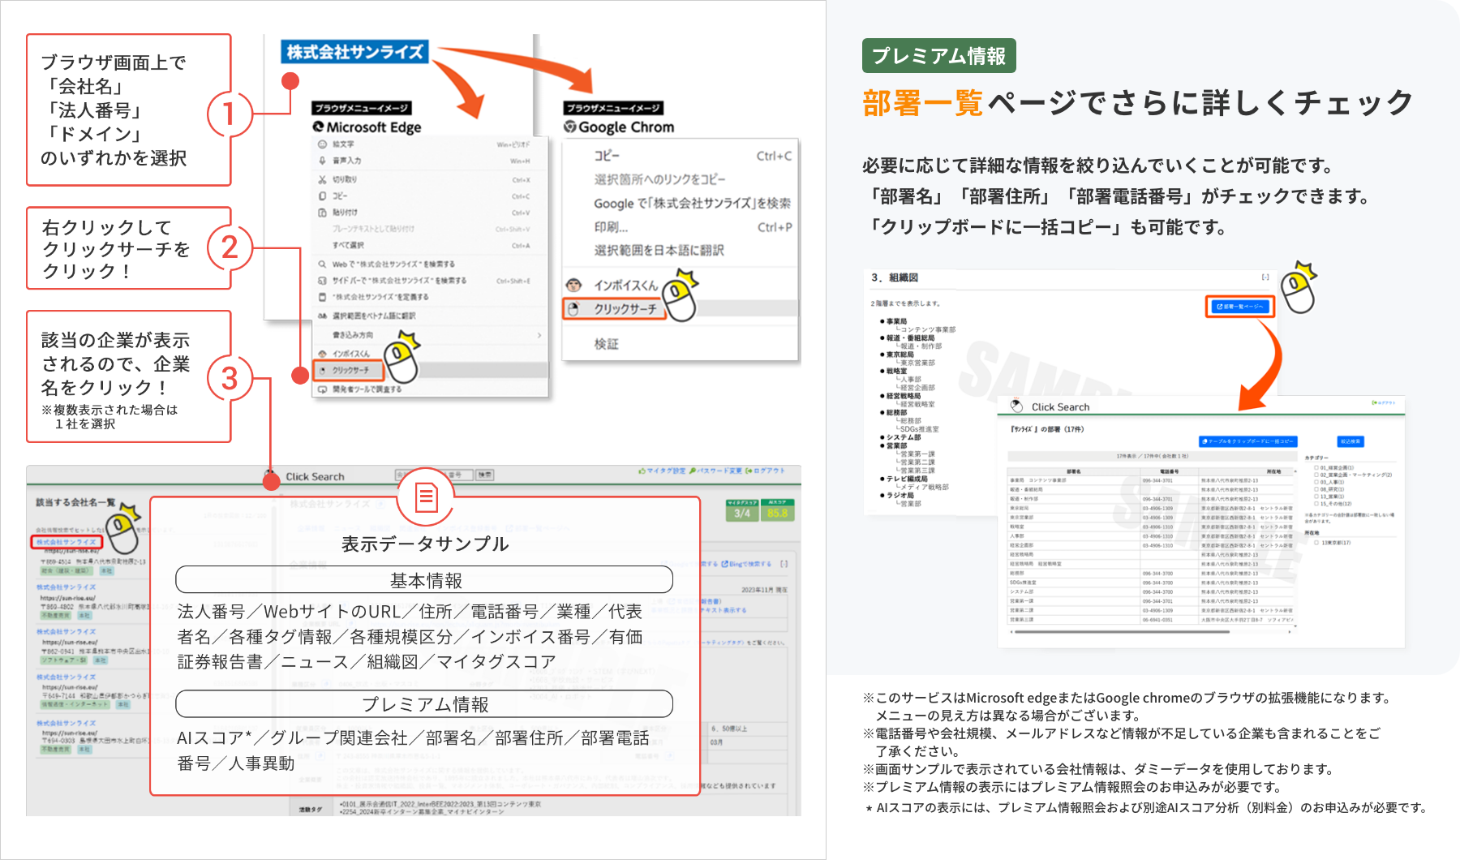The width and height of the screenshot is (1460, 860).
Task: Click the definition icon beside を定義する
Action: tap(322, 297)
